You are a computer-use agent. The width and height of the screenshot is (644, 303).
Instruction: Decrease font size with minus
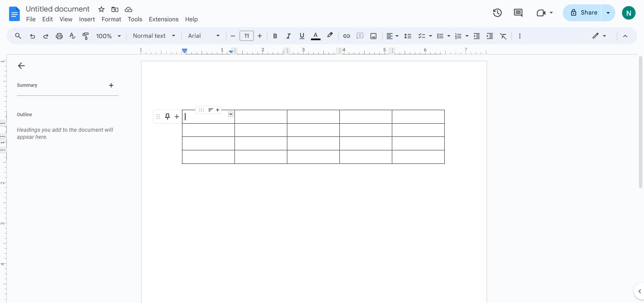pyautogui.click(x=233, y=36)
